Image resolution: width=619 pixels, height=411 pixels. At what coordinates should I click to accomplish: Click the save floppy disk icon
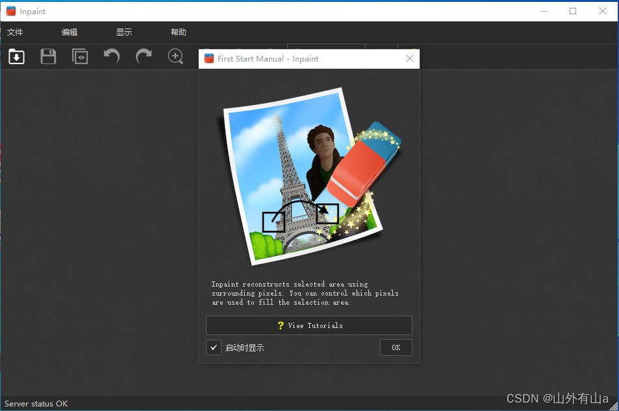48,56
